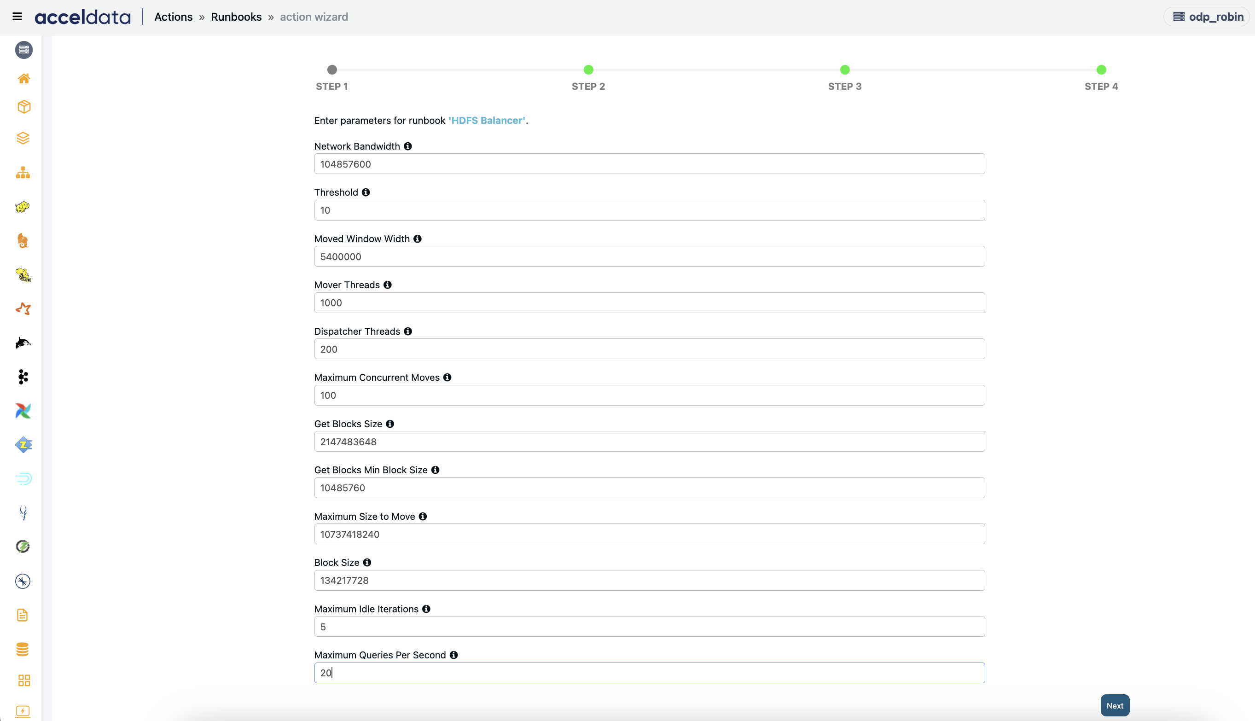Viewport: 1255px width, 721px height.
Task: Open the dashboard grid icon in sidebar
Action: tap(24, 680)
